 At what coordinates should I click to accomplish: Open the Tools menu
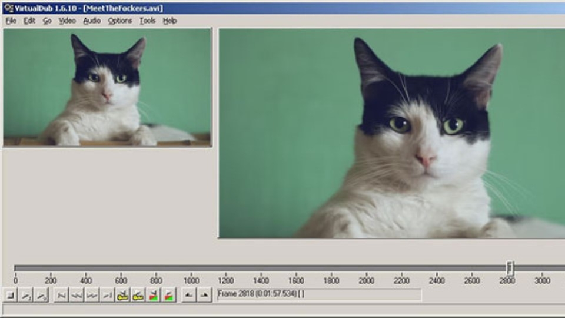click(x=147, y=21)
